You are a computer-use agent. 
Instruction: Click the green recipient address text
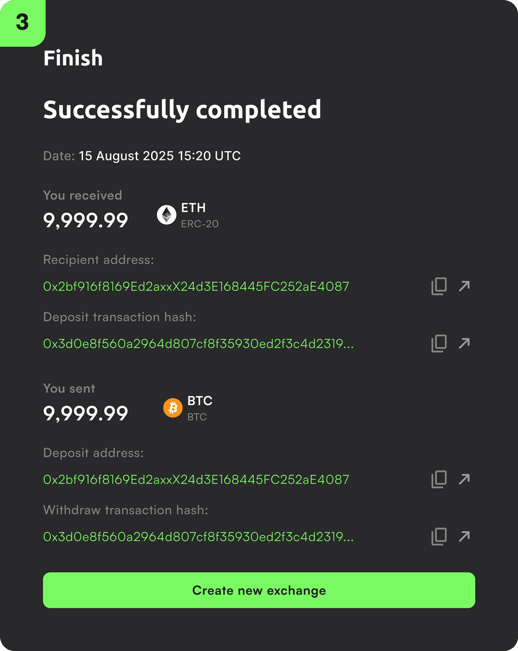[x=196, y=287]
